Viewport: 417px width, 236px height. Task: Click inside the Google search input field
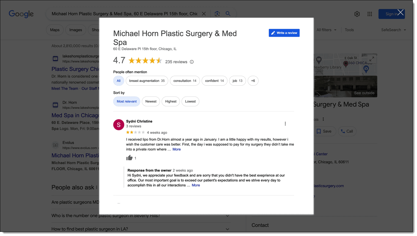[124, 13]
